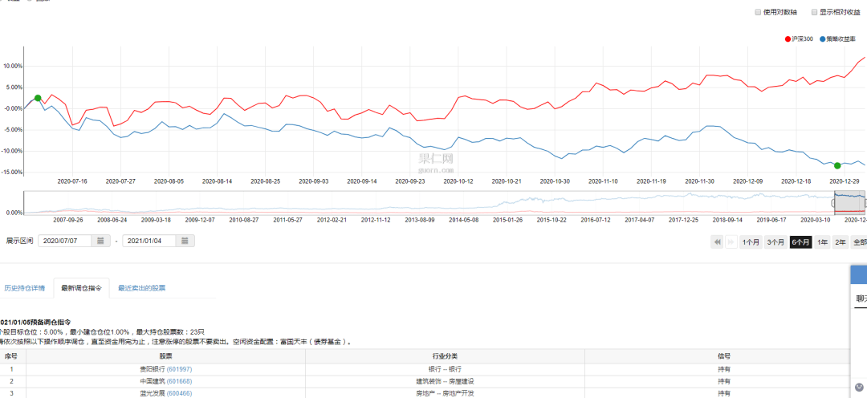Click the green marker near 2020-12-29

tap(837, 165)
